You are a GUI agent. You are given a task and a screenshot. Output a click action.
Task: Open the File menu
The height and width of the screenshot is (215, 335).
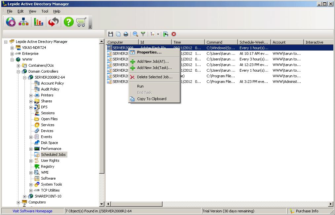coord(10,11)
